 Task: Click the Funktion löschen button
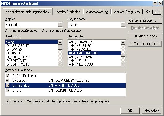(145, 36)
